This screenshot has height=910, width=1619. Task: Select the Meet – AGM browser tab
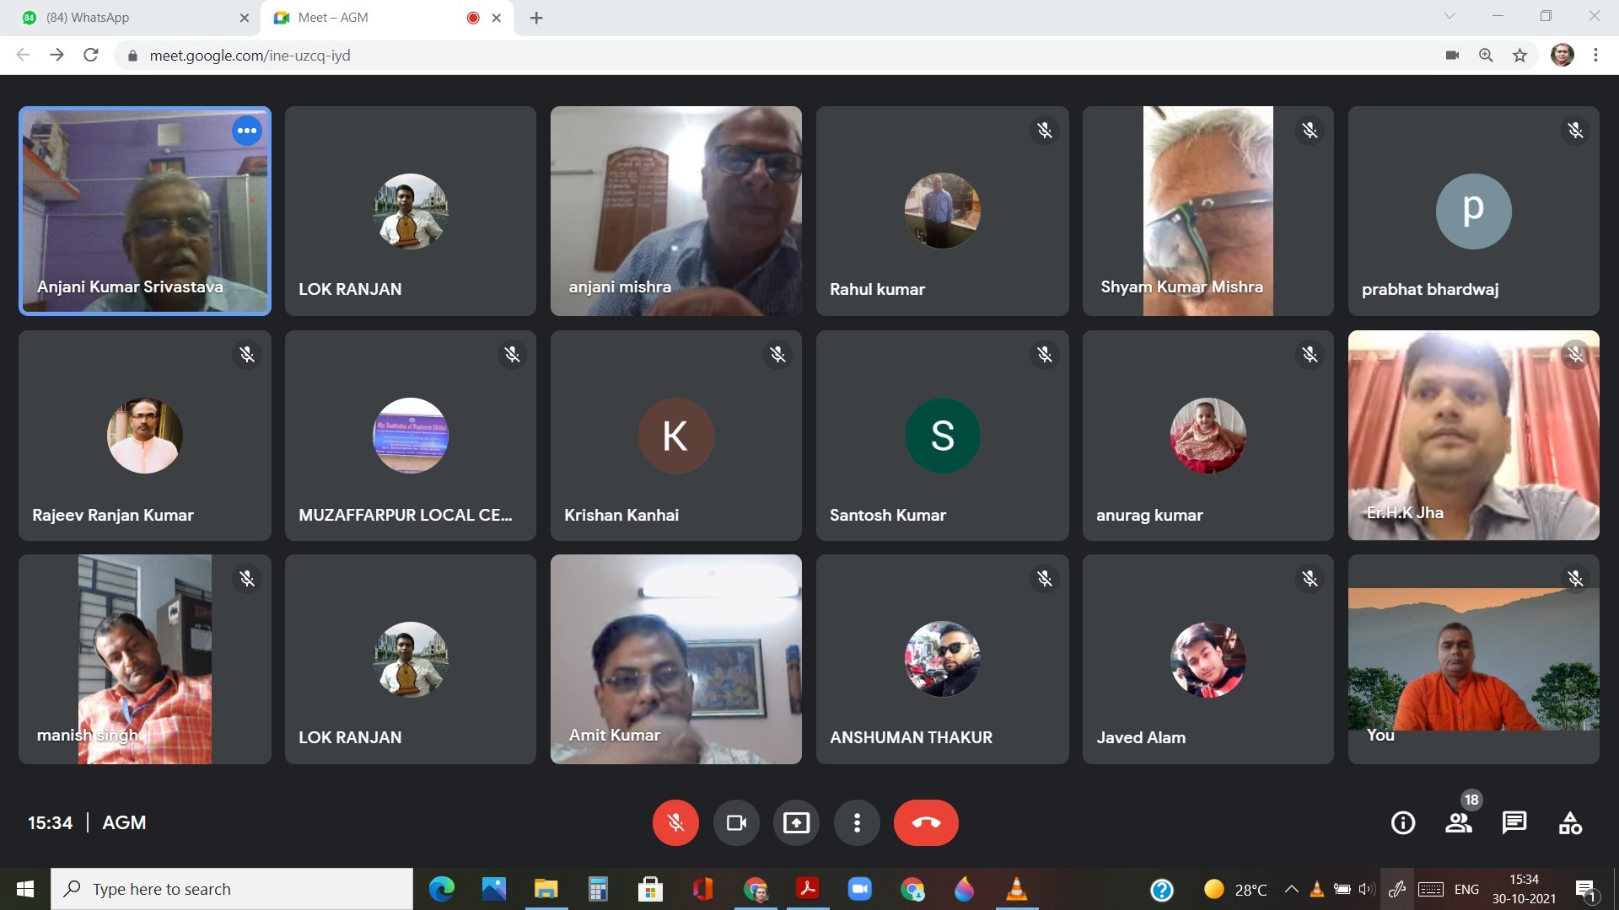click(x=371, y=18)
